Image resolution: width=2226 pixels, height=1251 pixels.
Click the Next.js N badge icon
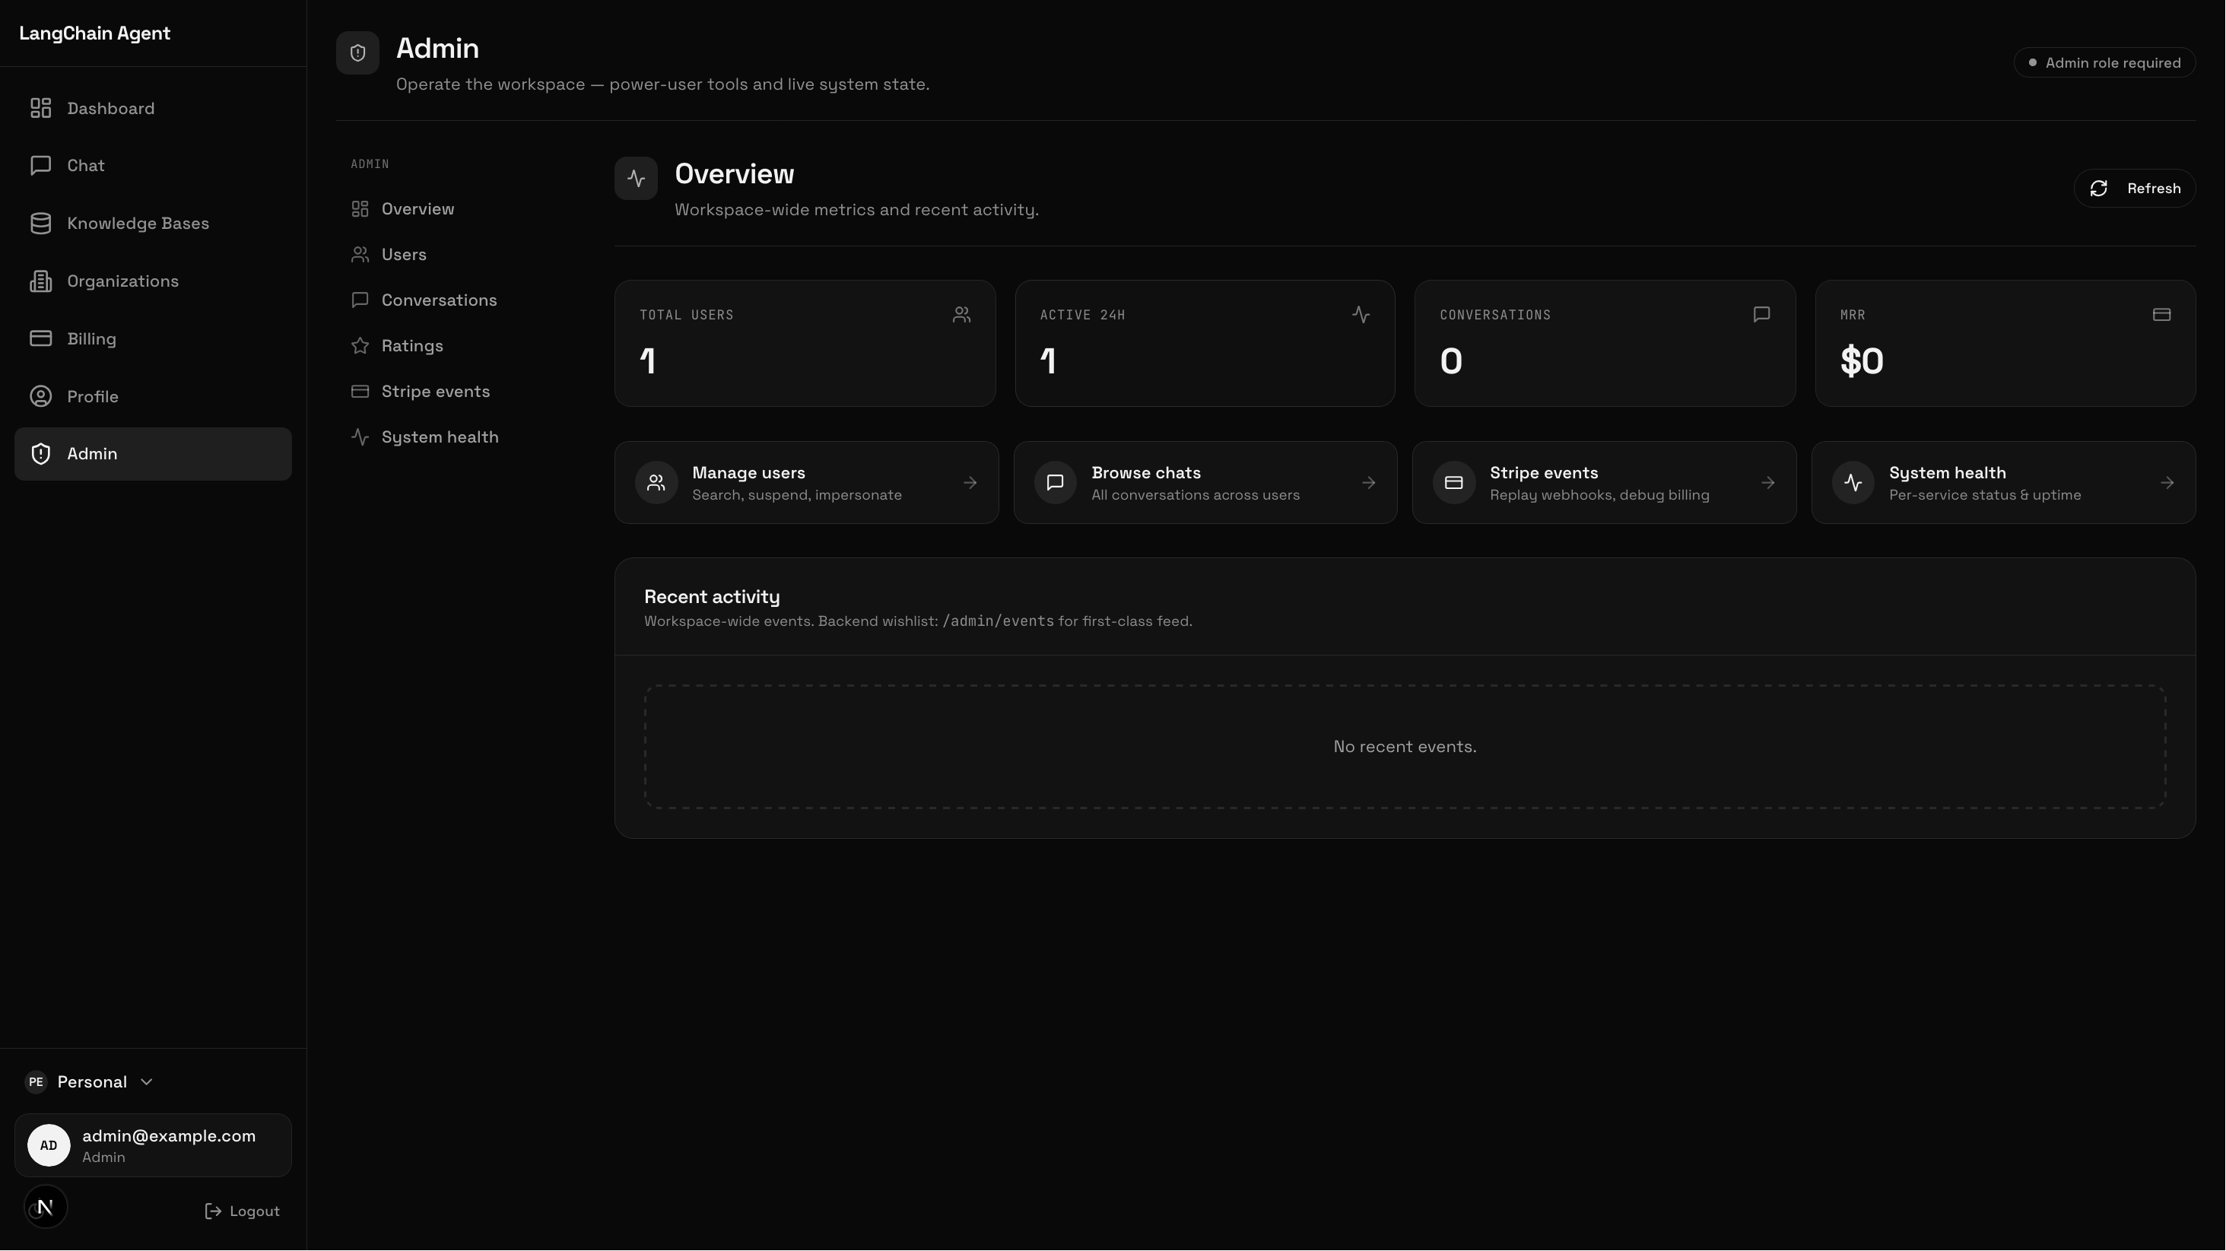(x=46, y=1207)
